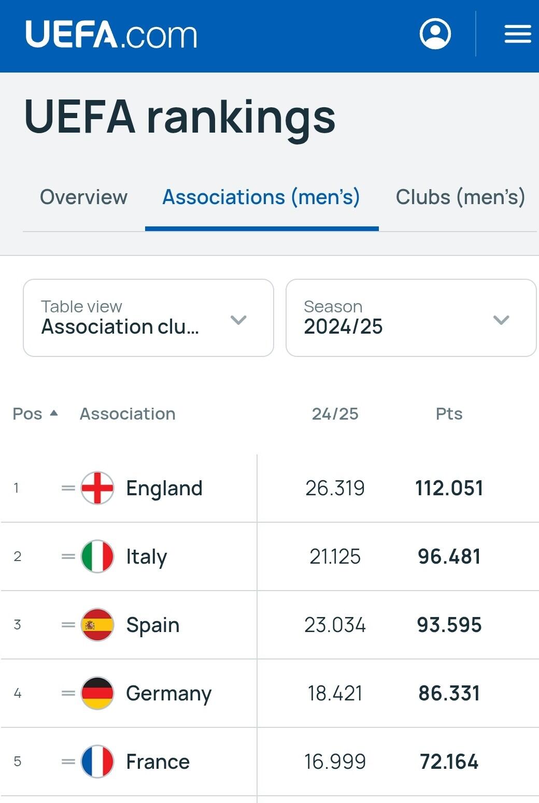Open the England association link
Screen dimensions: 539x803
point(164,489)
